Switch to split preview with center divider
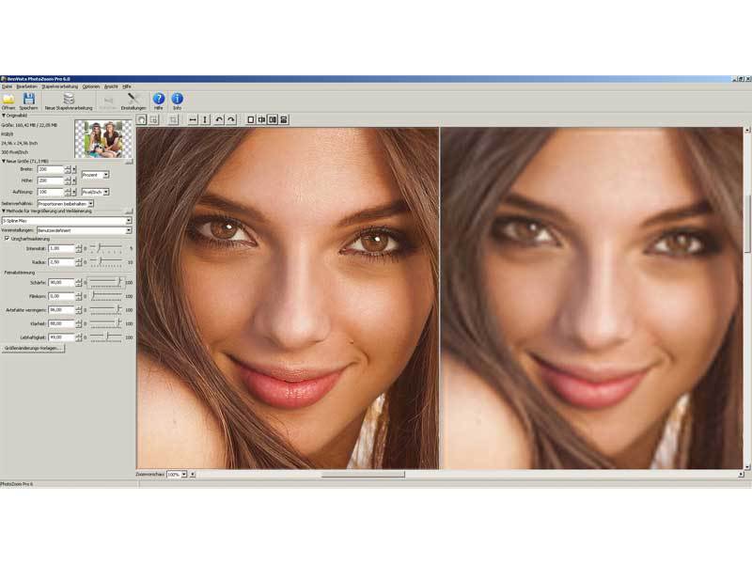752x564 pixels. [261, 119]
